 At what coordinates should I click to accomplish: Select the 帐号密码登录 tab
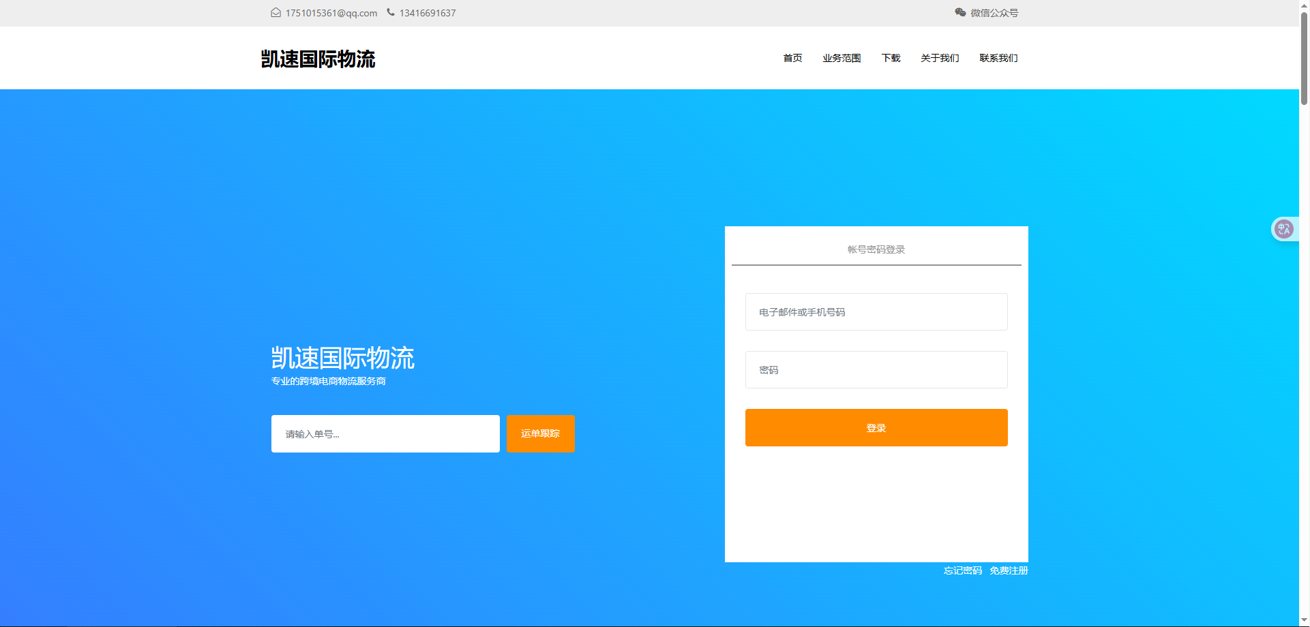coord(876,249)
